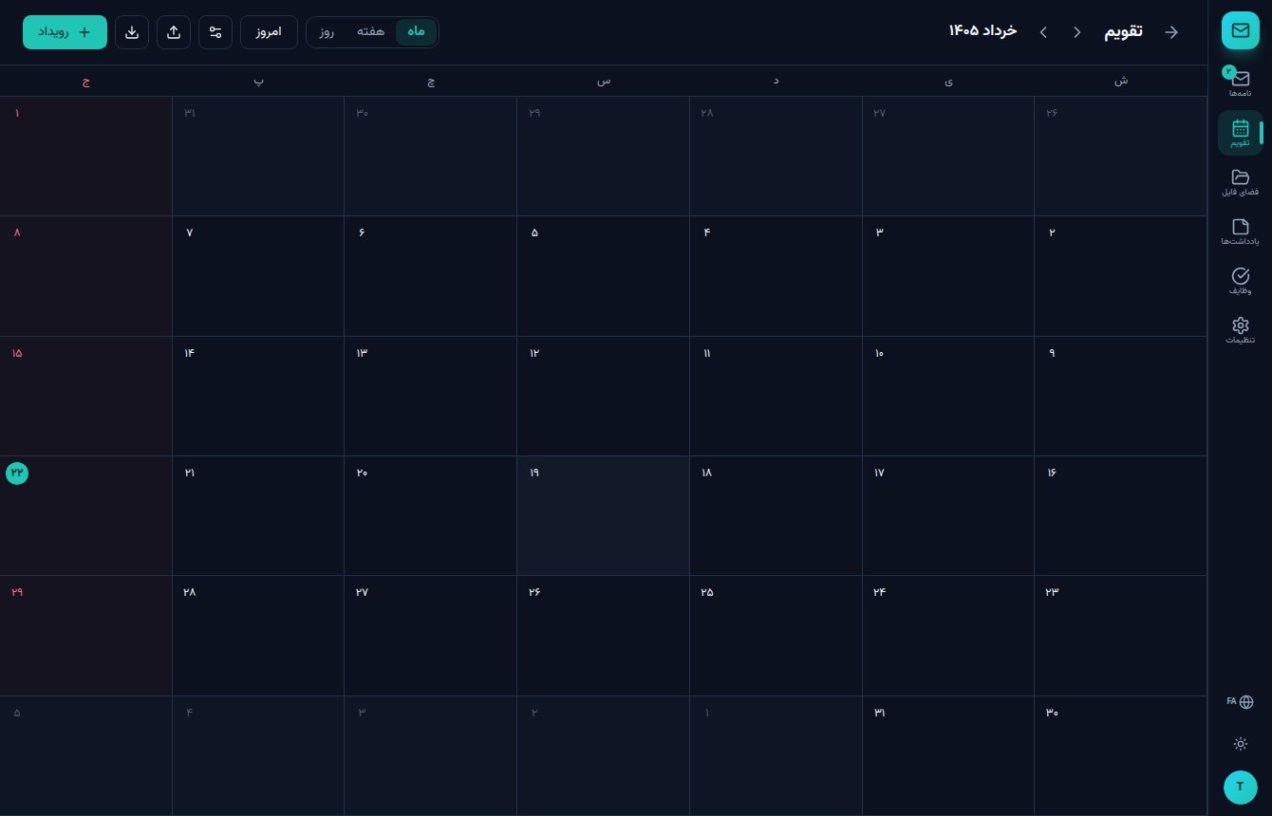Select the day cell numbered ۱۷

point(948,515)
